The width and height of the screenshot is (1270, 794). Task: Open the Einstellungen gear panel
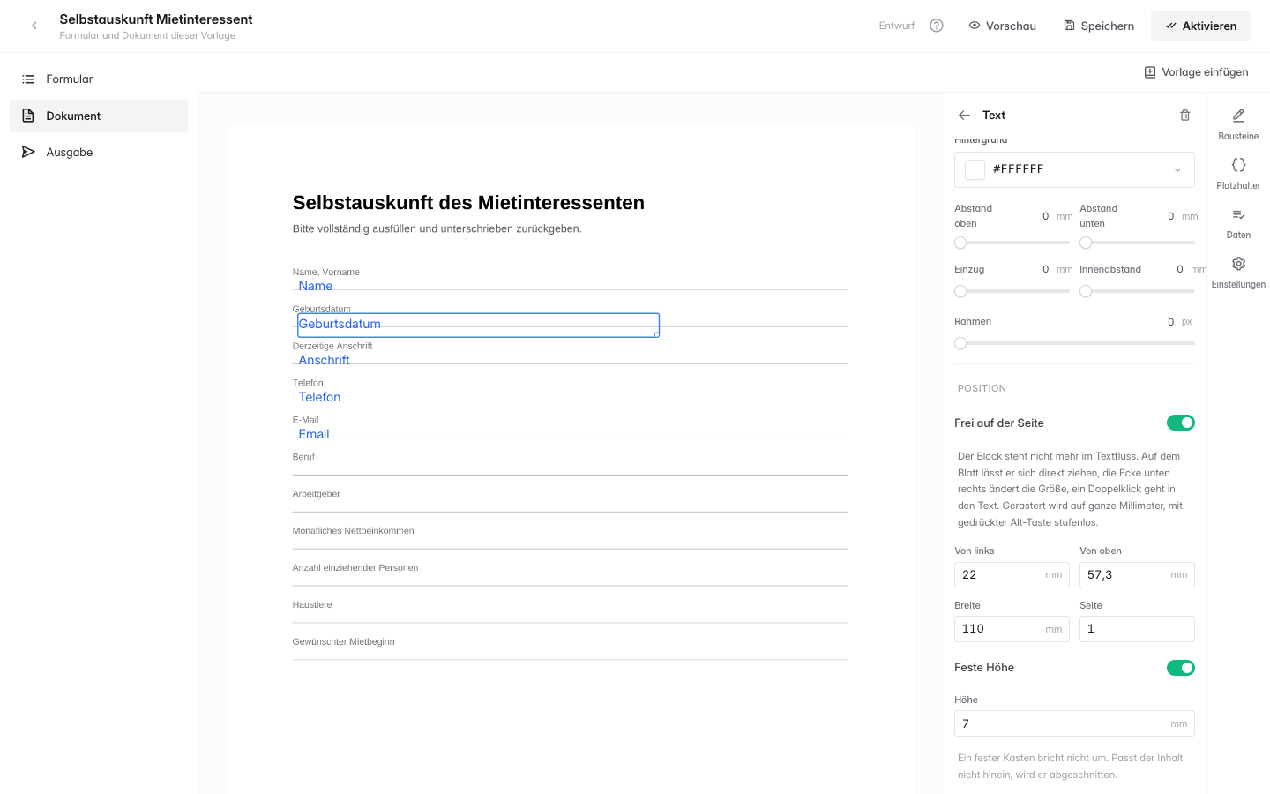[1238, 272]
